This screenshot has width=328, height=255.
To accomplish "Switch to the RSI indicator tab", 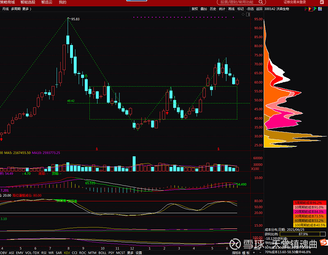I will coord(44,253).
